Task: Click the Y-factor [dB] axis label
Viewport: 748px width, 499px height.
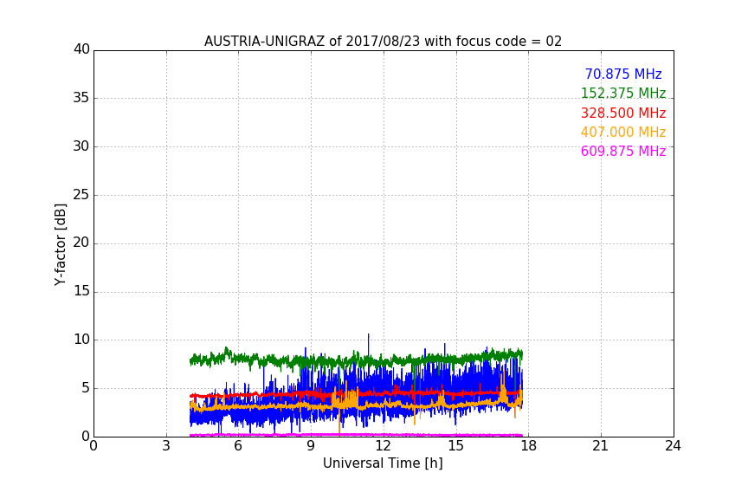Action: [x=60, y=244]
